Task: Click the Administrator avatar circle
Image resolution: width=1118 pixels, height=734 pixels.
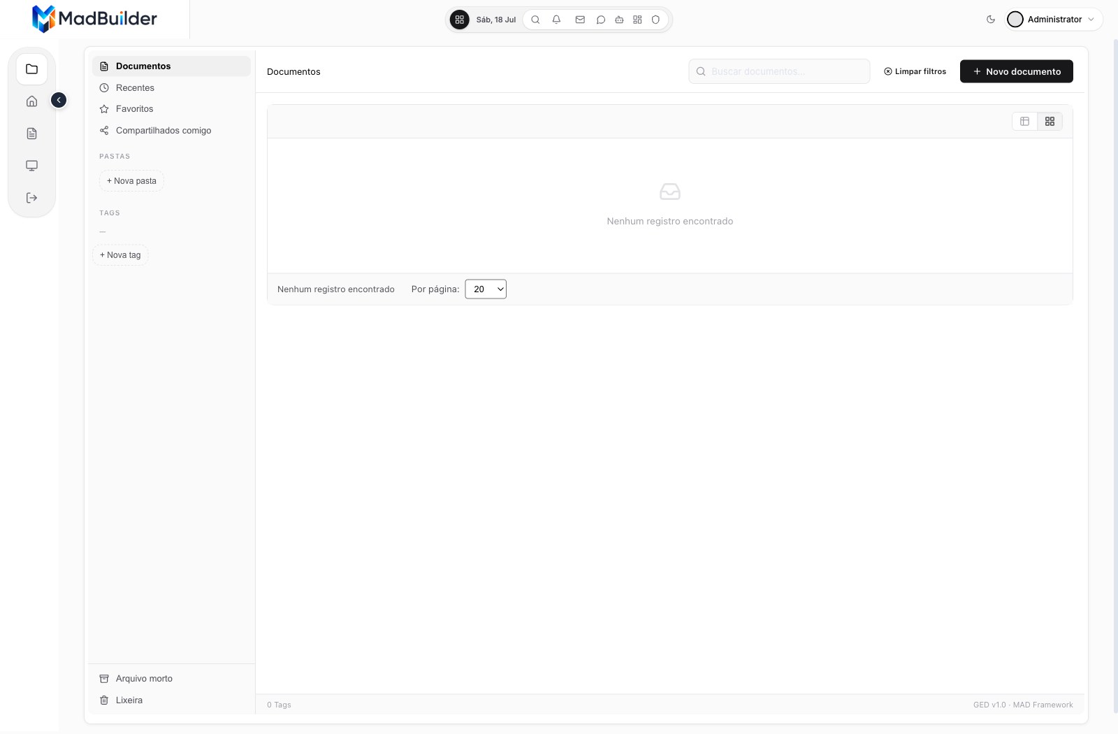Action: (x=1015, y=20)
